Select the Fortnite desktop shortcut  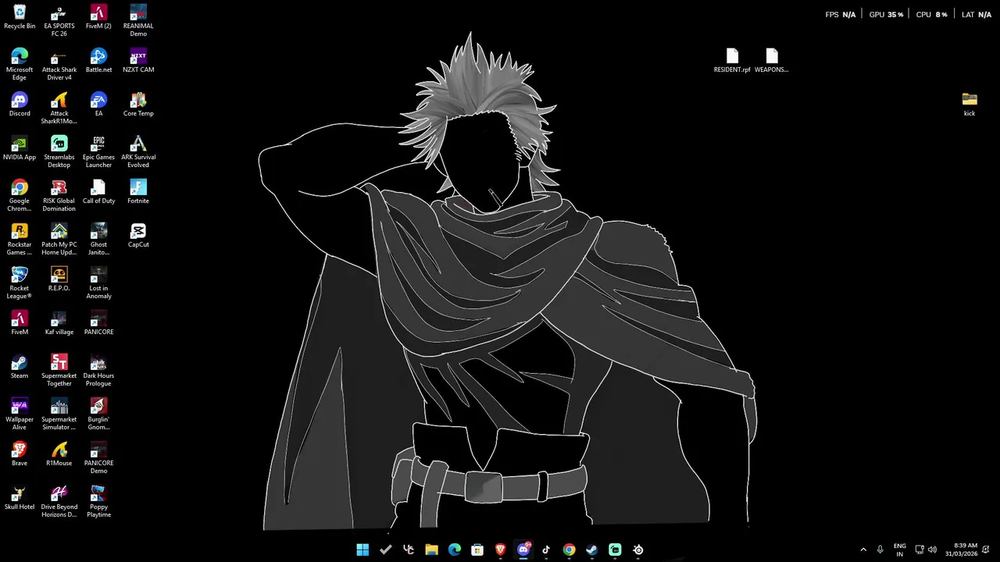(138, 192)
